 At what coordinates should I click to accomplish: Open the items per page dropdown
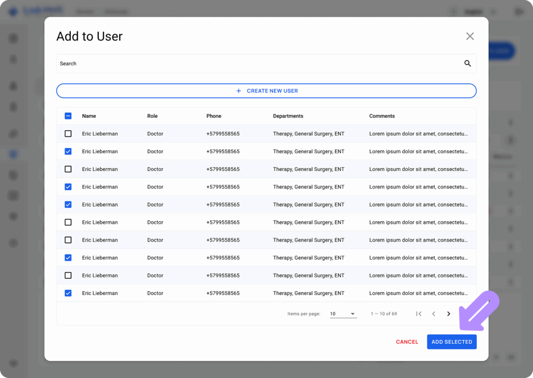pyautogui.click(x=344, y=314)
